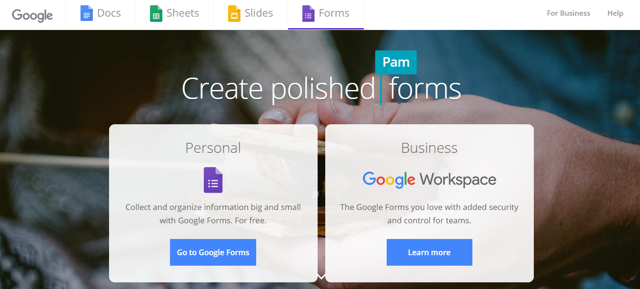640x289 pixels.
Task: Click the Learn more button
Action: click(430, 252)
